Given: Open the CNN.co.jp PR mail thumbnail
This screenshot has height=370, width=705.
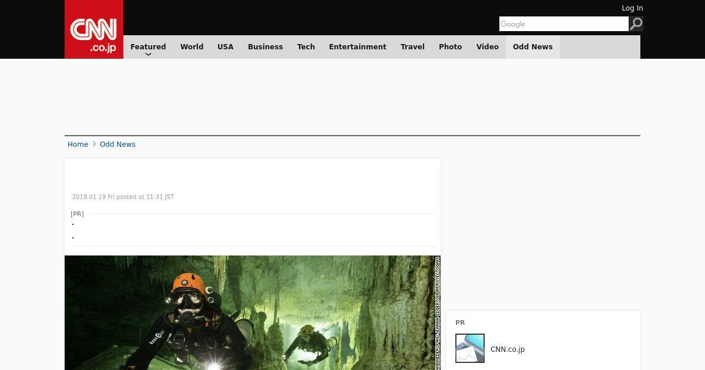Looking at the screenshot, I should [470, 348].
